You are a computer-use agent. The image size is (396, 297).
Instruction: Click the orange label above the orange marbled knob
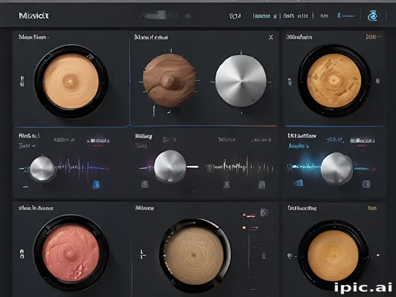pos(372,37)
